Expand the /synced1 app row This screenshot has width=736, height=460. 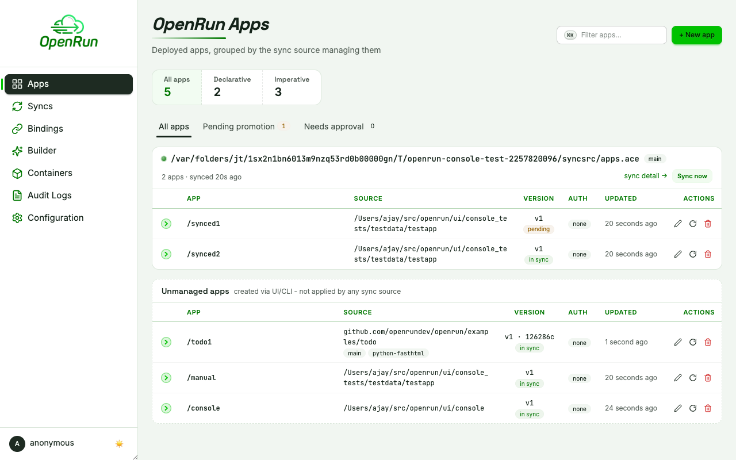tap(166, 224)
